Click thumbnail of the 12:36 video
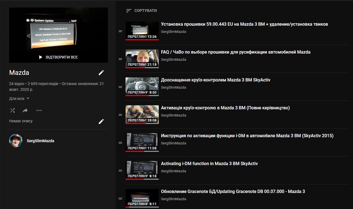Screen dimensions: 353x209 click(x=142, y=31)
